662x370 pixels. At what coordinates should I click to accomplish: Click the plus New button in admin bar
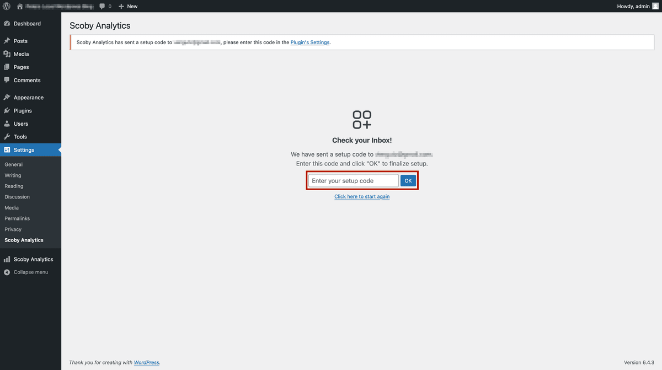pyautogui.click(x=128, y=6)
